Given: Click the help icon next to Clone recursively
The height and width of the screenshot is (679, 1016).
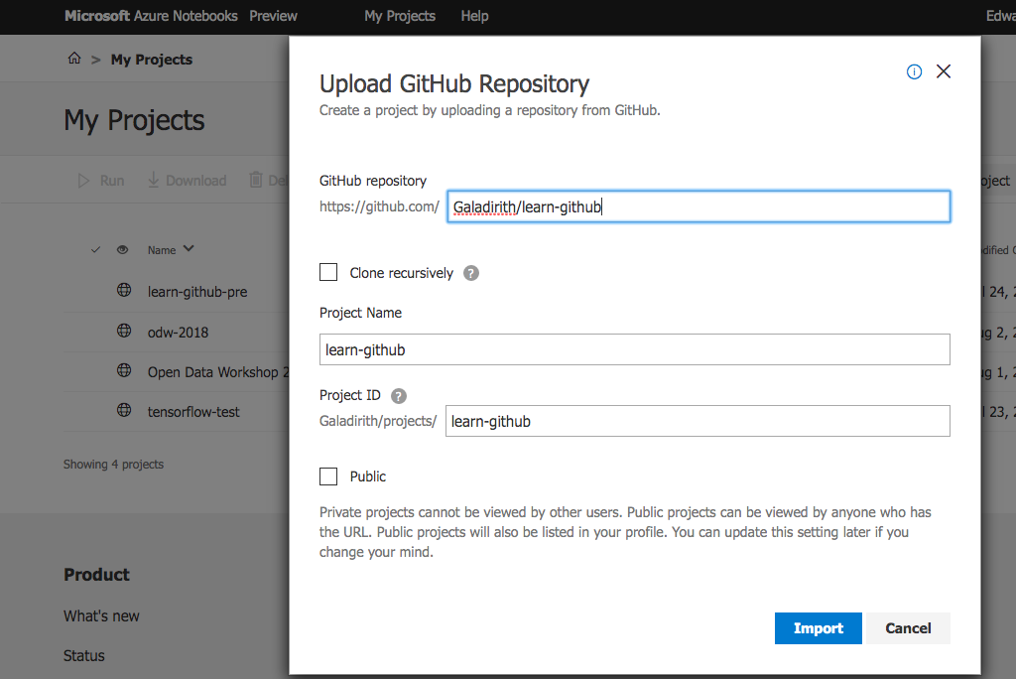Looking at the screenshot, I should coord(471,273).
